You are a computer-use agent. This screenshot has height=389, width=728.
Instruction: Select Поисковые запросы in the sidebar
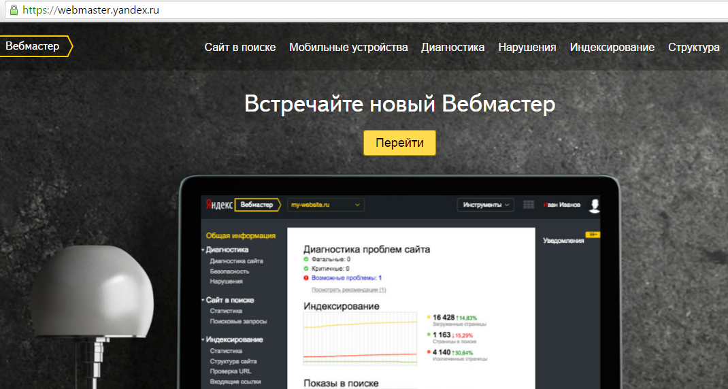tap(238, 321)
